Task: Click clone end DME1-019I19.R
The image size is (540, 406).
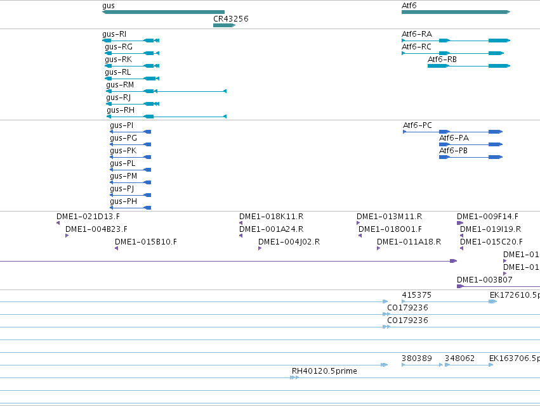Action: [461, 236]
